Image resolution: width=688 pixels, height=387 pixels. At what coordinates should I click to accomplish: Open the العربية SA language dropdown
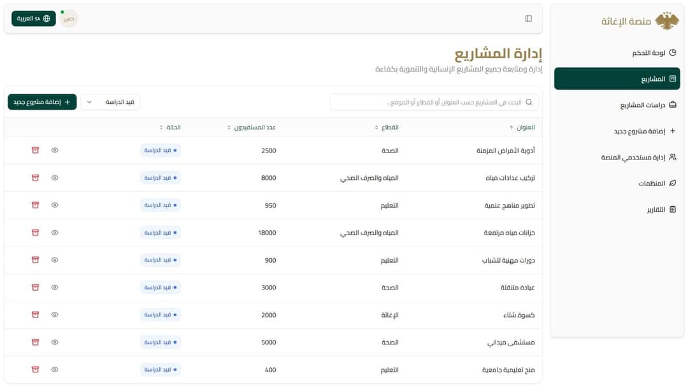point(32,18)
